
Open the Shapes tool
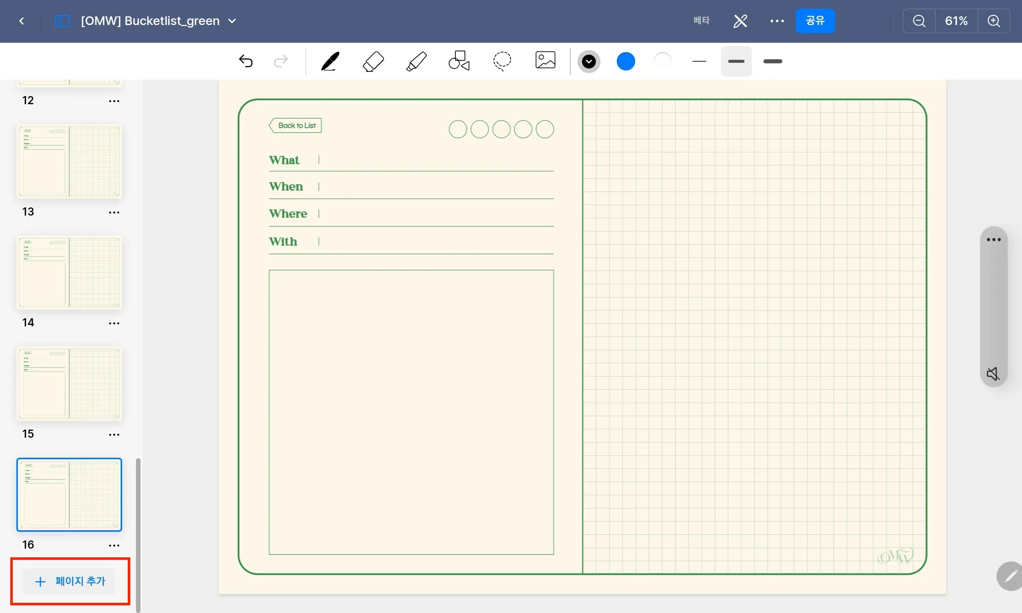[x=459, y=61]
